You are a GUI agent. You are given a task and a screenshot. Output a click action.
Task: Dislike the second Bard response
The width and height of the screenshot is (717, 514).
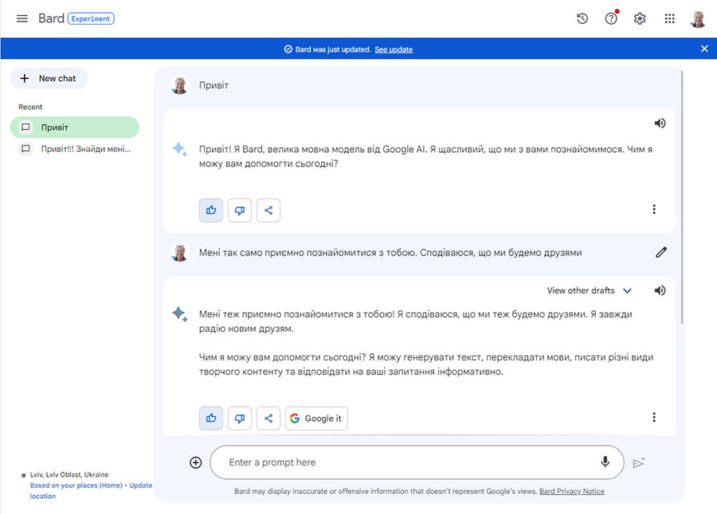pyautogui.click(x=240, y=418)
